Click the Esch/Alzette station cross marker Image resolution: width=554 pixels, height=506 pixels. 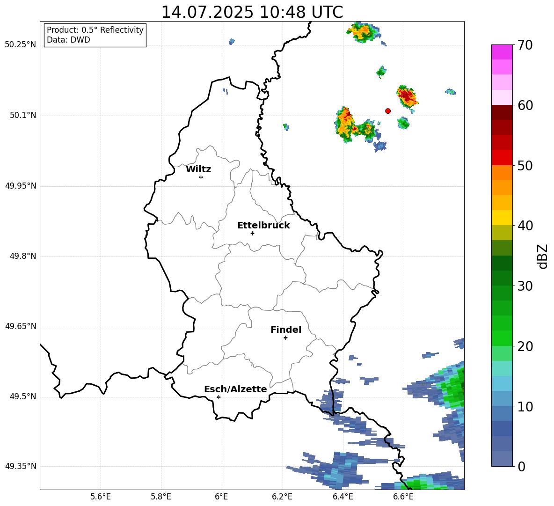[x=219, y=397]
